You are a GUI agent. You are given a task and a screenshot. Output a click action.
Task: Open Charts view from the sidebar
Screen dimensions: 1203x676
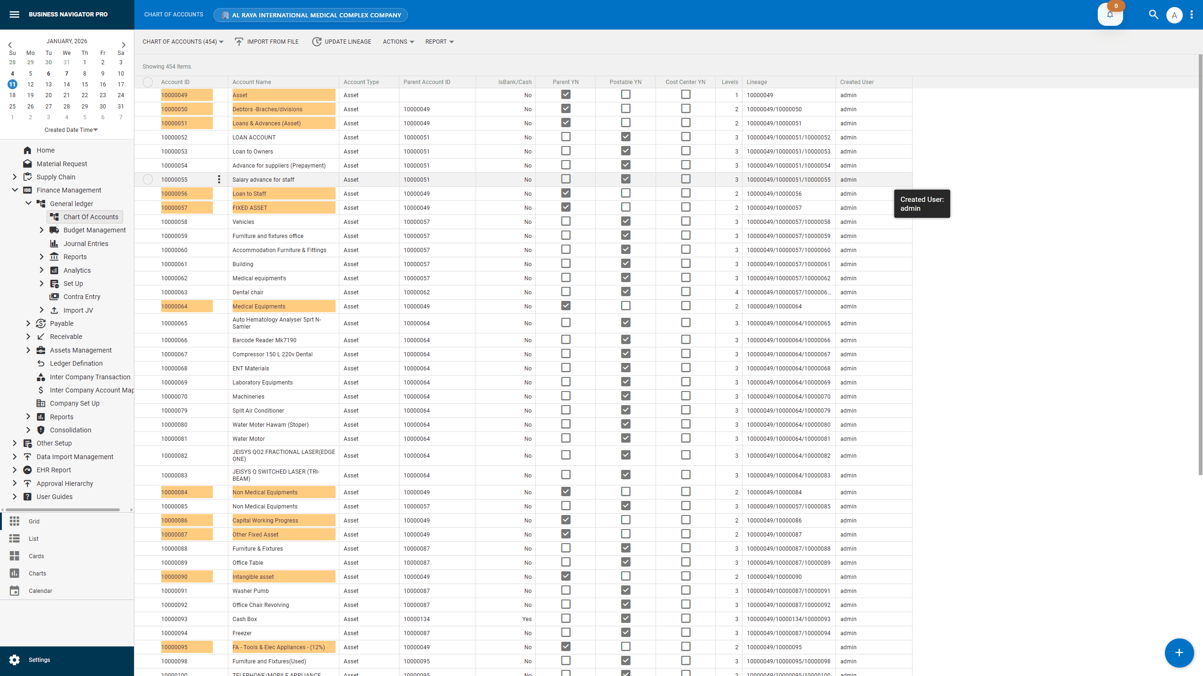[x=37, y=573]
